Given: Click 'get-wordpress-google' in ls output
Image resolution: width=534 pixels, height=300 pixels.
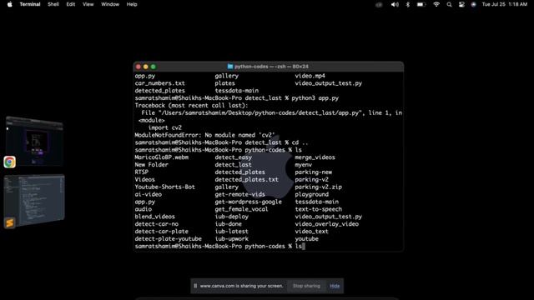Looking at the screenshot, I should pos(249,202).
